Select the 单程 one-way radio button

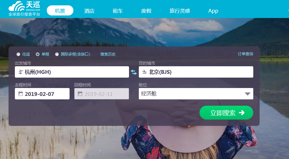click(38, 54)
